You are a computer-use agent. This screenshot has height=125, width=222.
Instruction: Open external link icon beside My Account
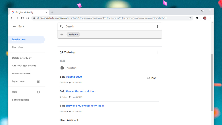click(x=38, y=81)
